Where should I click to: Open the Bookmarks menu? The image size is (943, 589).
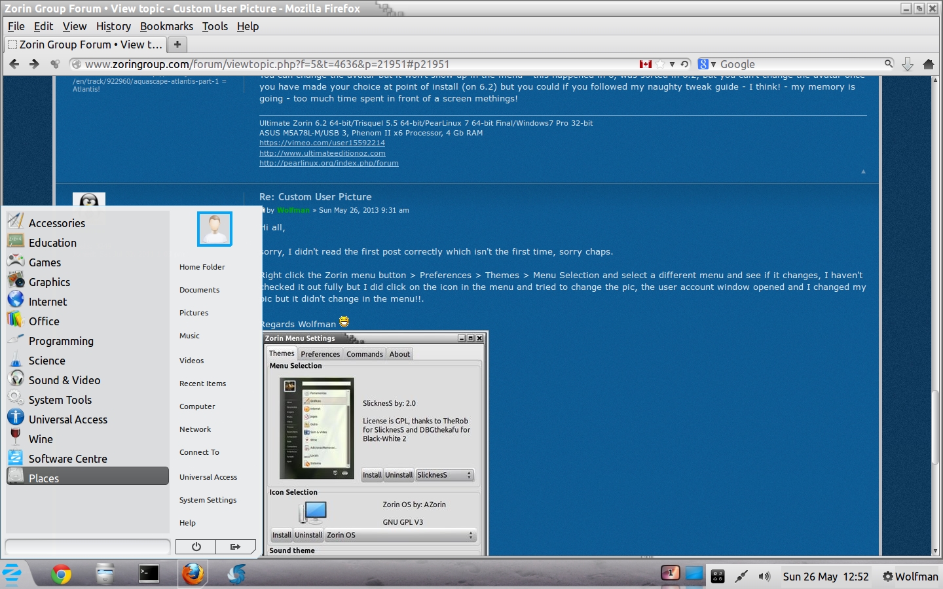coord(166,26)
